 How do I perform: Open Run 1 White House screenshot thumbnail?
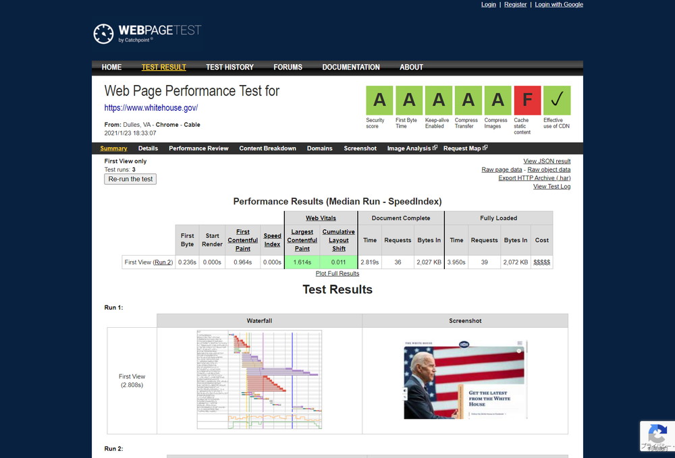(465, 380)
